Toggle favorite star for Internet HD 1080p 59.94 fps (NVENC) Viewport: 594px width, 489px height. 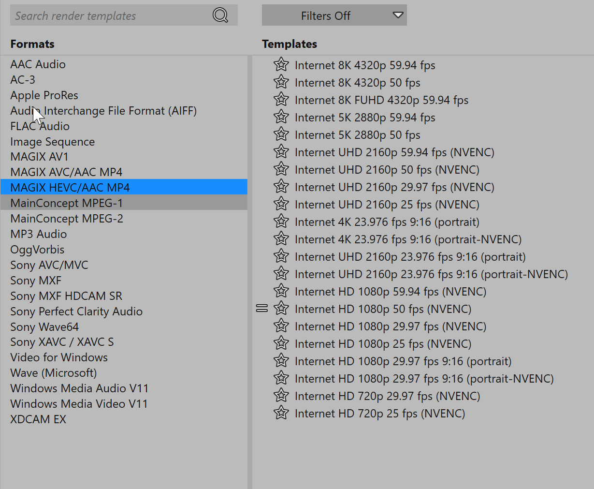pos(281,291)
